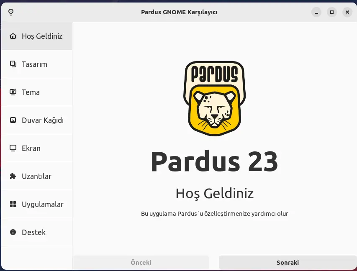357x271 pixels.
Task: Click the window title 'Pardus GNOME Karşılayıcı'
Action: 179,12
